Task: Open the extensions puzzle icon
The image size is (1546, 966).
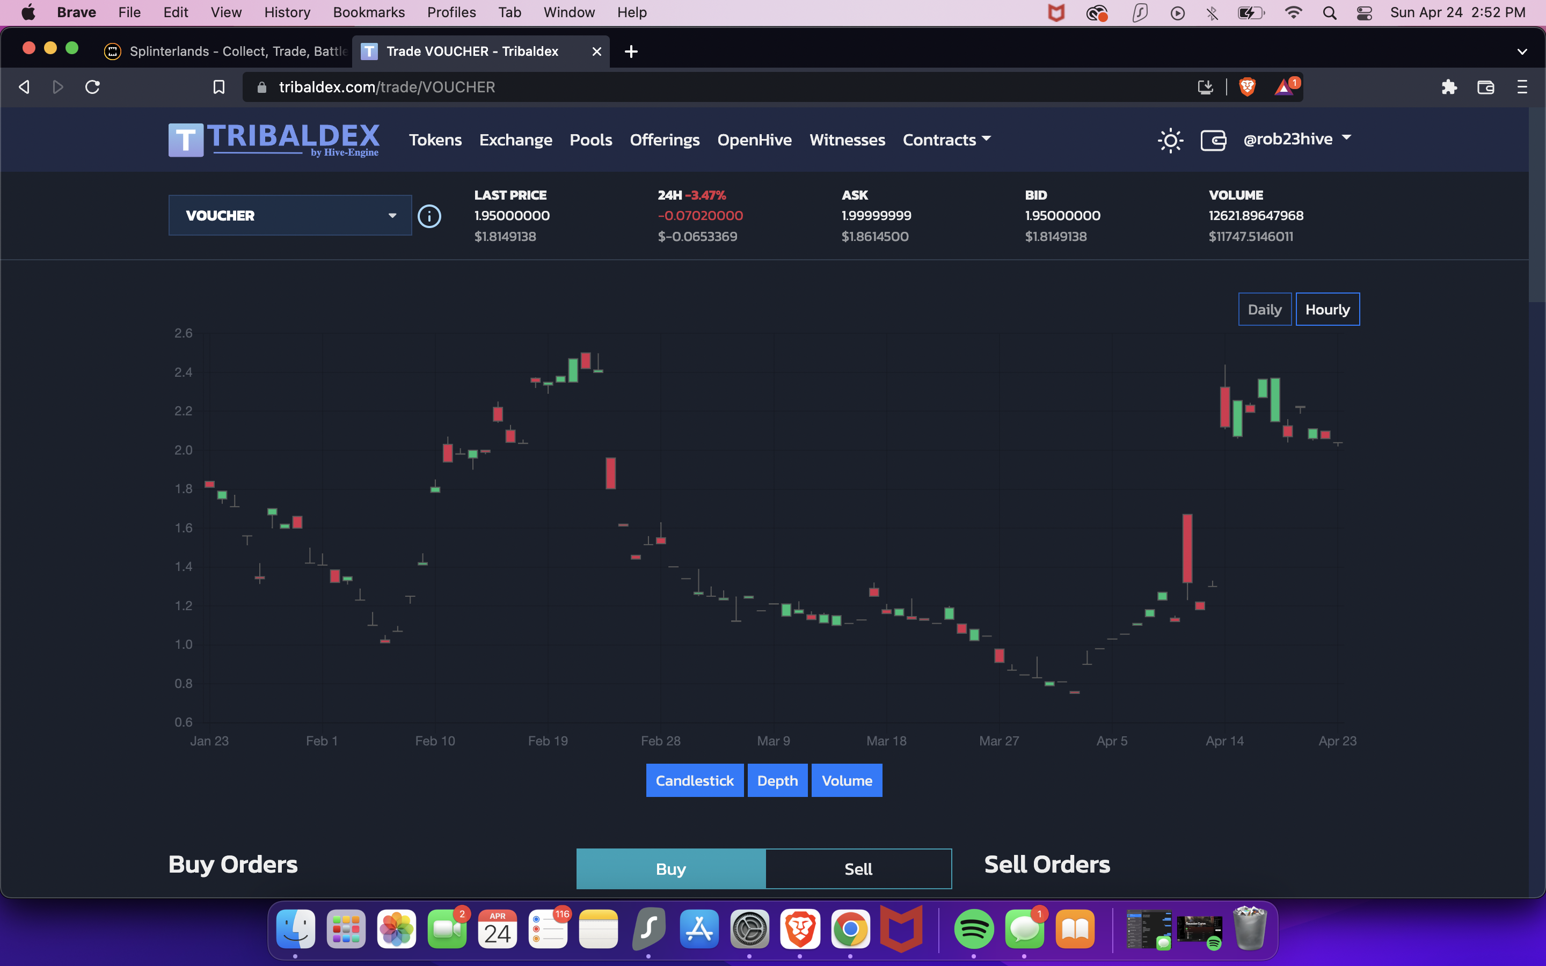Action: click(x=1449, y=87)
